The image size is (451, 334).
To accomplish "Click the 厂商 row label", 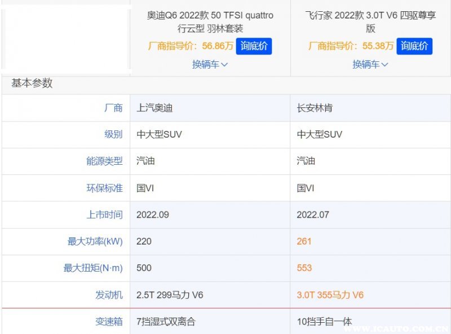I will pyautogui.click(x=113, y=108).
